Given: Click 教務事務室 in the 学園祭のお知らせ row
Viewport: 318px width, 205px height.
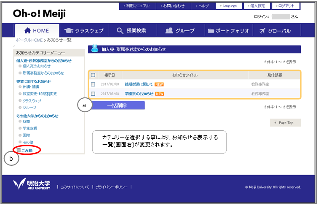Looking at the screenshot, I should click(260, 94).
